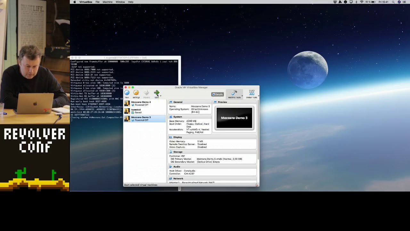Screen dimensions: 410x231
Task: Open the Storage section header
Action: (x=212, y=152)
